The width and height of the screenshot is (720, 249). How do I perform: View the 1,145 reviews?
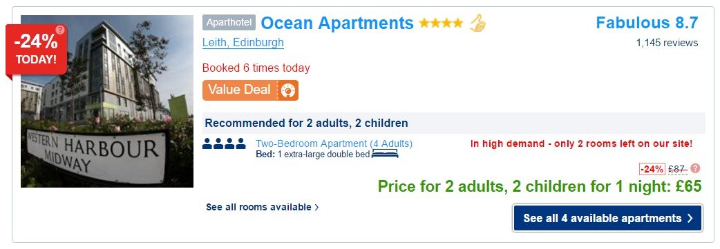coord(667,43)
